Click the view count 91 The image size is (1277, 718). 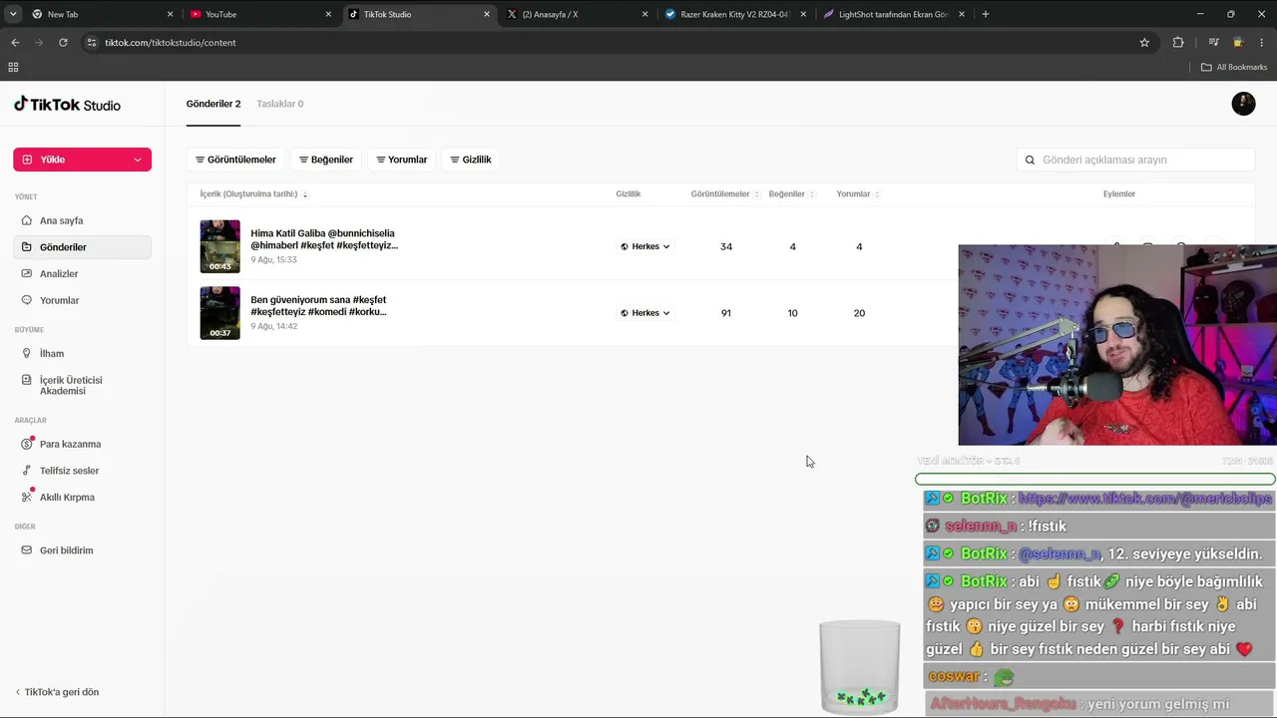[726, 313]
